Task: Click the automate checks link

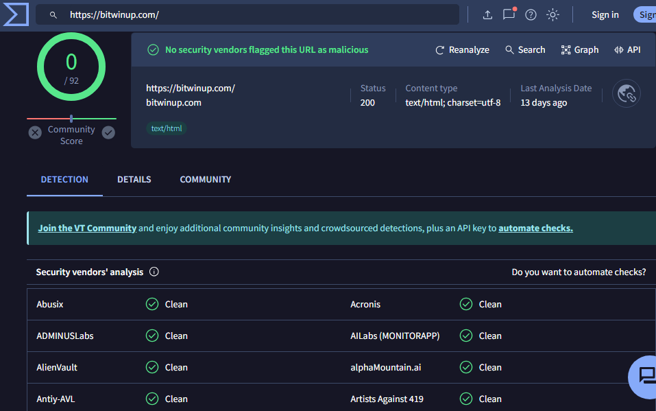Action: click(535, 228)
